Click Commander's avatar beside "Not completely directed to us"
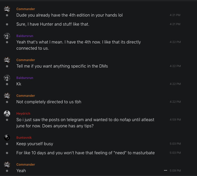 7,96
